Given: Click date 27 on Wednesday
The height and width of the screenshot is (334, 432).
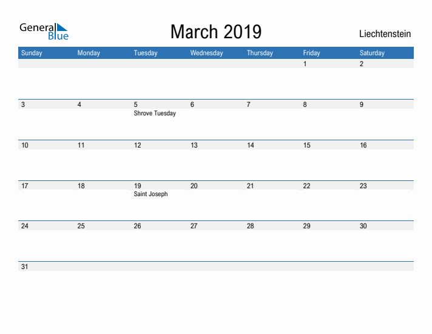Looking at the screenshot, I should pos(194,226).
